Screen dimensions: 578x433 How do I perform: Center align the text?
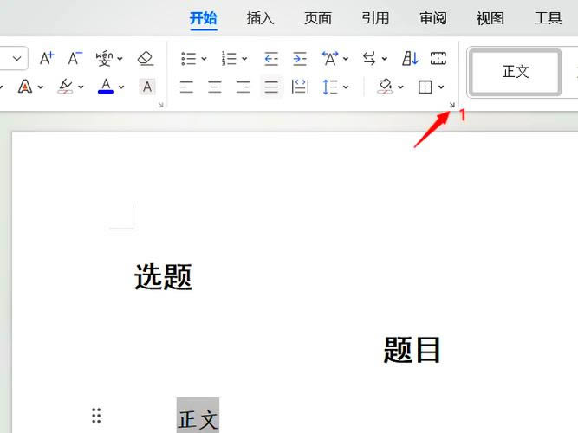coord(215,87)
